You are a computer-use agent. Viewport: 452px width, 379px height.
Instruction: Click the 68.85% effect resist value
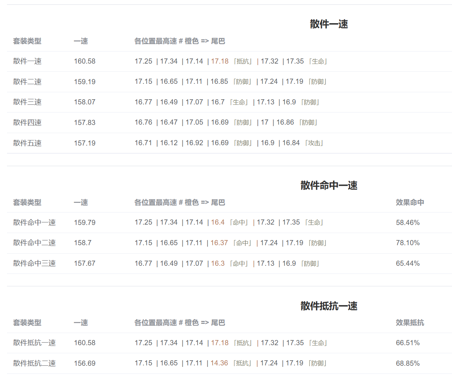[407, 363]
